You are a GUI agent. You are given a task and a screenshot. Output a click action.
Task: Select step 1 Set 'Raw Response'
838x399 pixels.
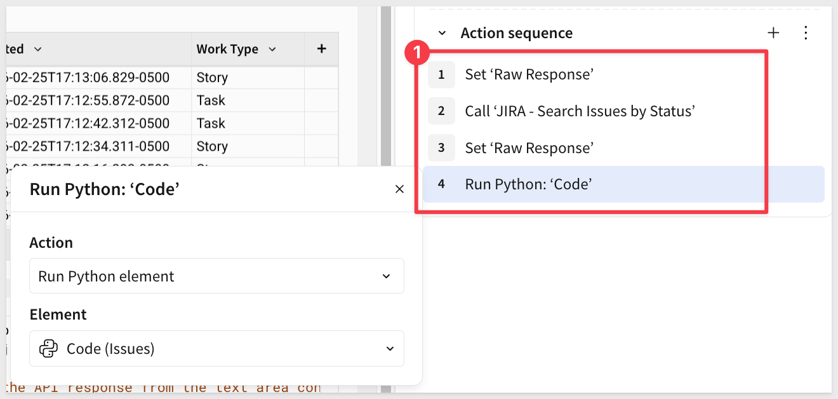pos(529,74)
